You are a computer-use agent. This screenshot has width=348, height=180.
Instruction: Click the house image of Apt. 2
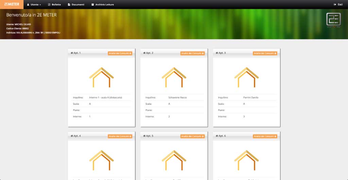pos(174,77)
